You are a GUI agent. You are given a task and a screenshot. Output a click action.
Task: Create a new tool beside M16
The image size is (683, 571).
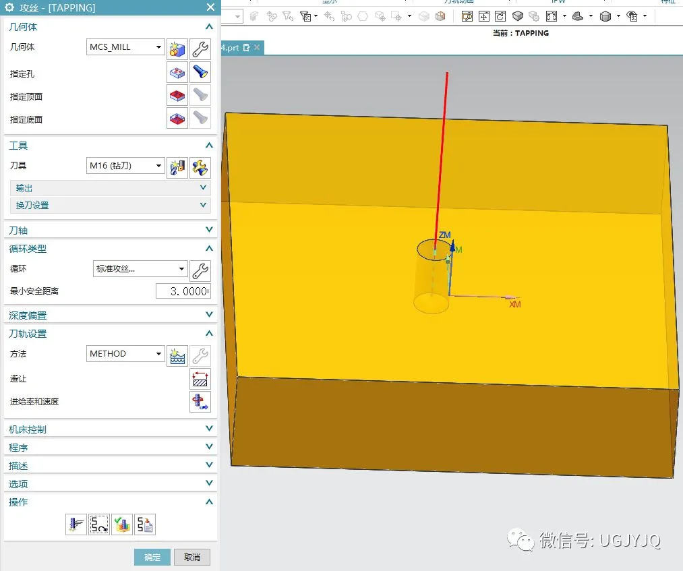177,168
